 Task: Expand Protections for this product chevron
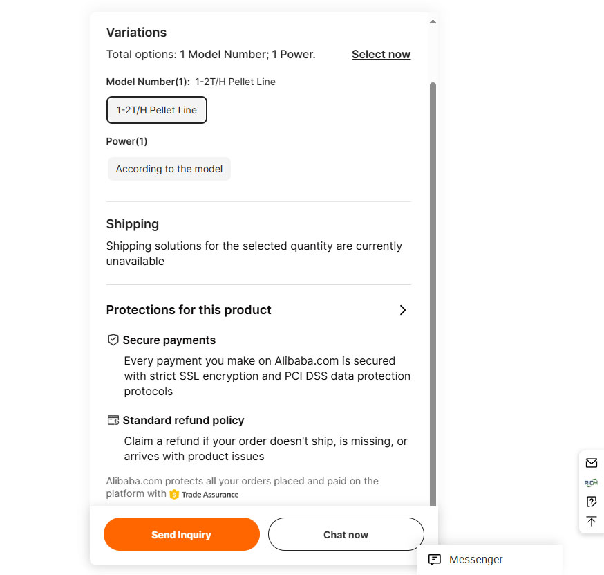point(403,310)
